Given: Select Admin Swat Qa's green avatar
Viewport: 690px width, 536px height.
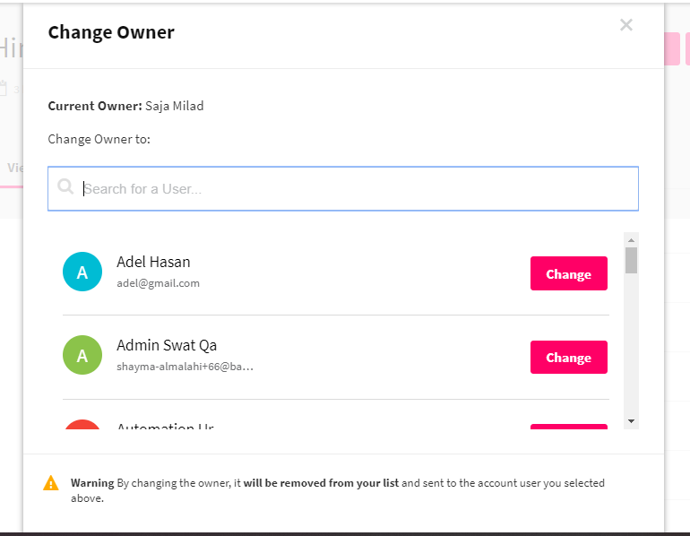Looking at the screenshot, I should pos(82,355).
